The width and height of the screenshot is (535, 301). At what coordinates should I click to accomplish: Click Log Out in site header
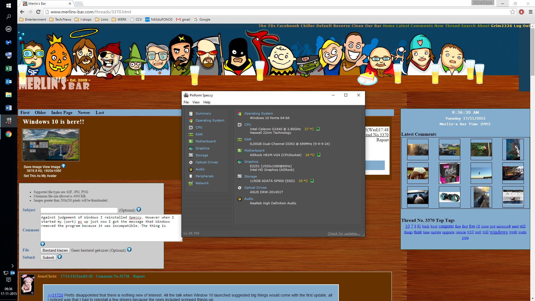(522, 26)
